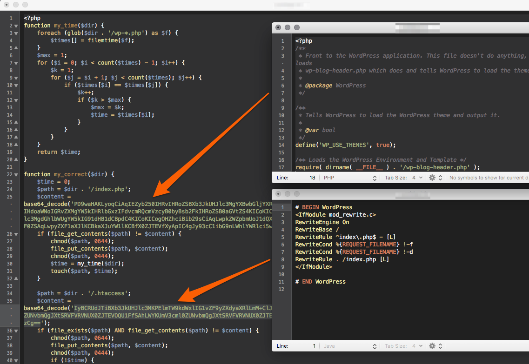Click the 'return $time;' line
Viewport: 529px width, 364px height.
point(59,152)
